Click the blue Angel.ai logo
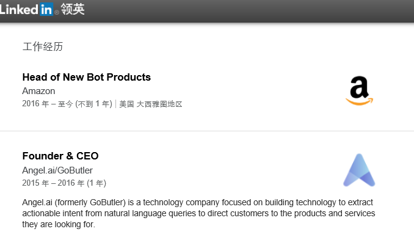Viewport: 414px width, 248px height. (x=359, y=170)
